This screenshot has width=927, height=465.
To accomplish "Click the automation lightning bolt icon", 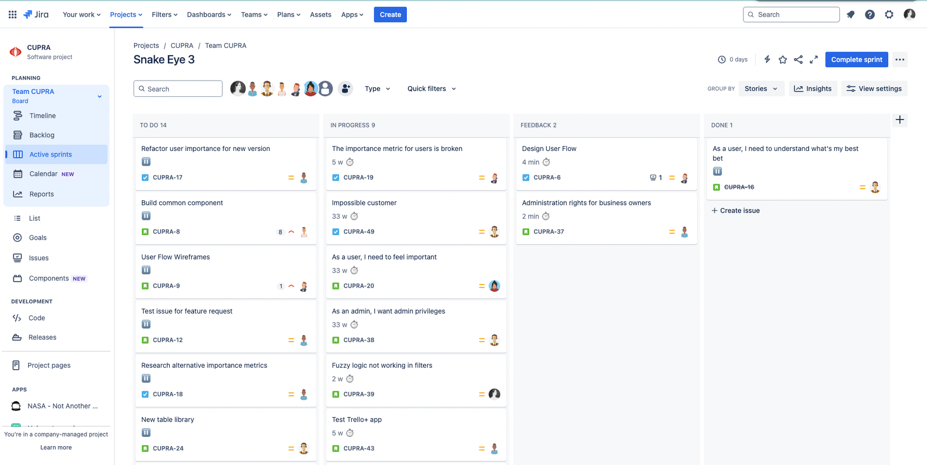I will pos(767,60).
